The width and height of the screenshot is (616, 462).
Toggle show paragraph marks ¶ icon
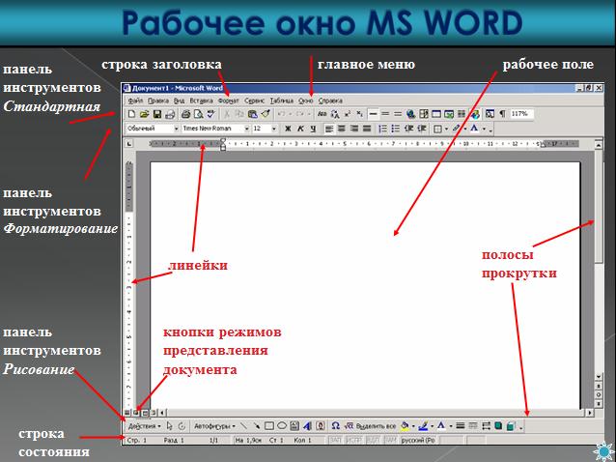click(502, 114)
